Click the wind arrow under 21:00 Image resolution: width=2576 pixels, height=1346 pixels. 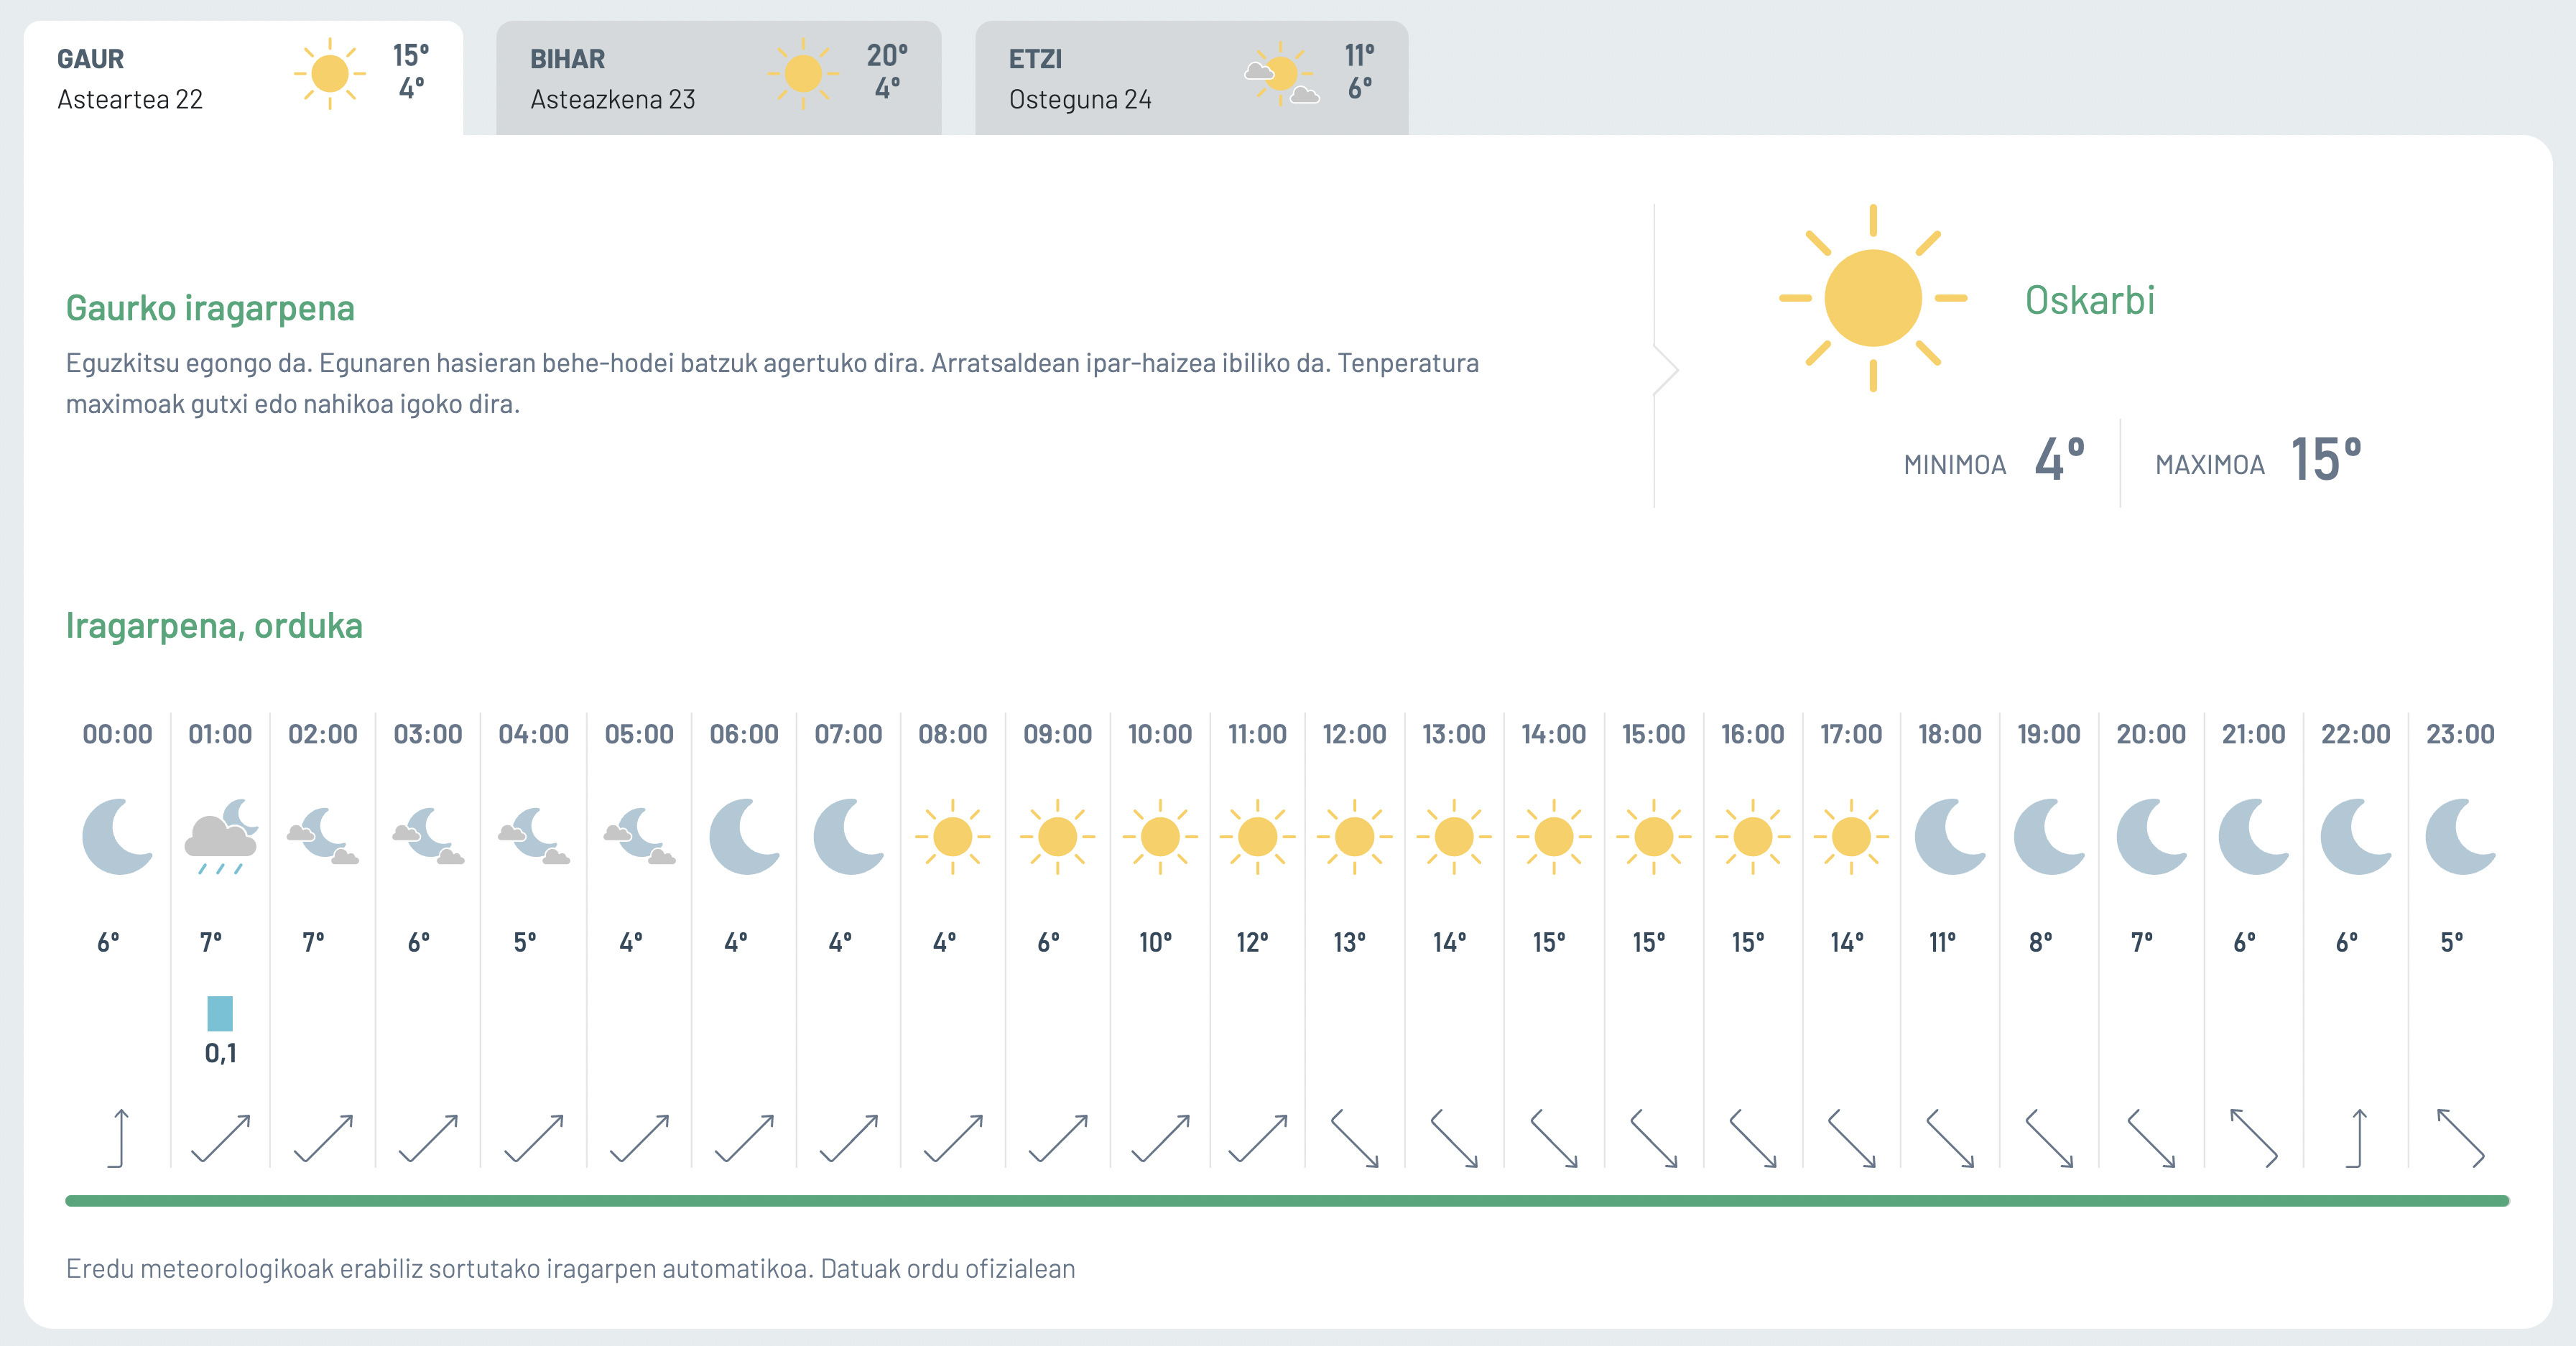click(x=2254, y=1138)
